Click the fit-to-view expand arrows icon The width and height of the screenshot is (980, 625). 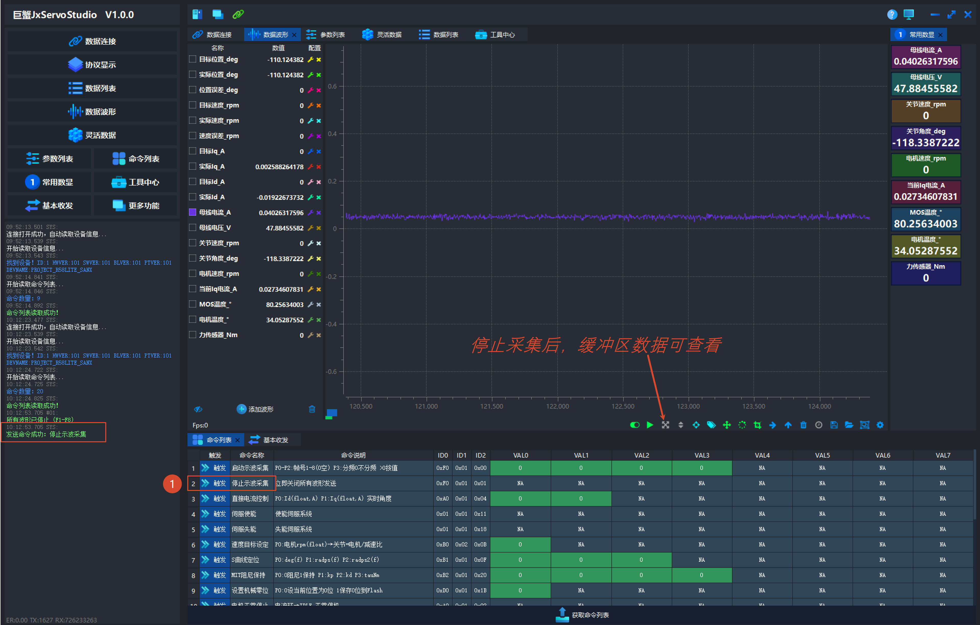coord(665,425)
